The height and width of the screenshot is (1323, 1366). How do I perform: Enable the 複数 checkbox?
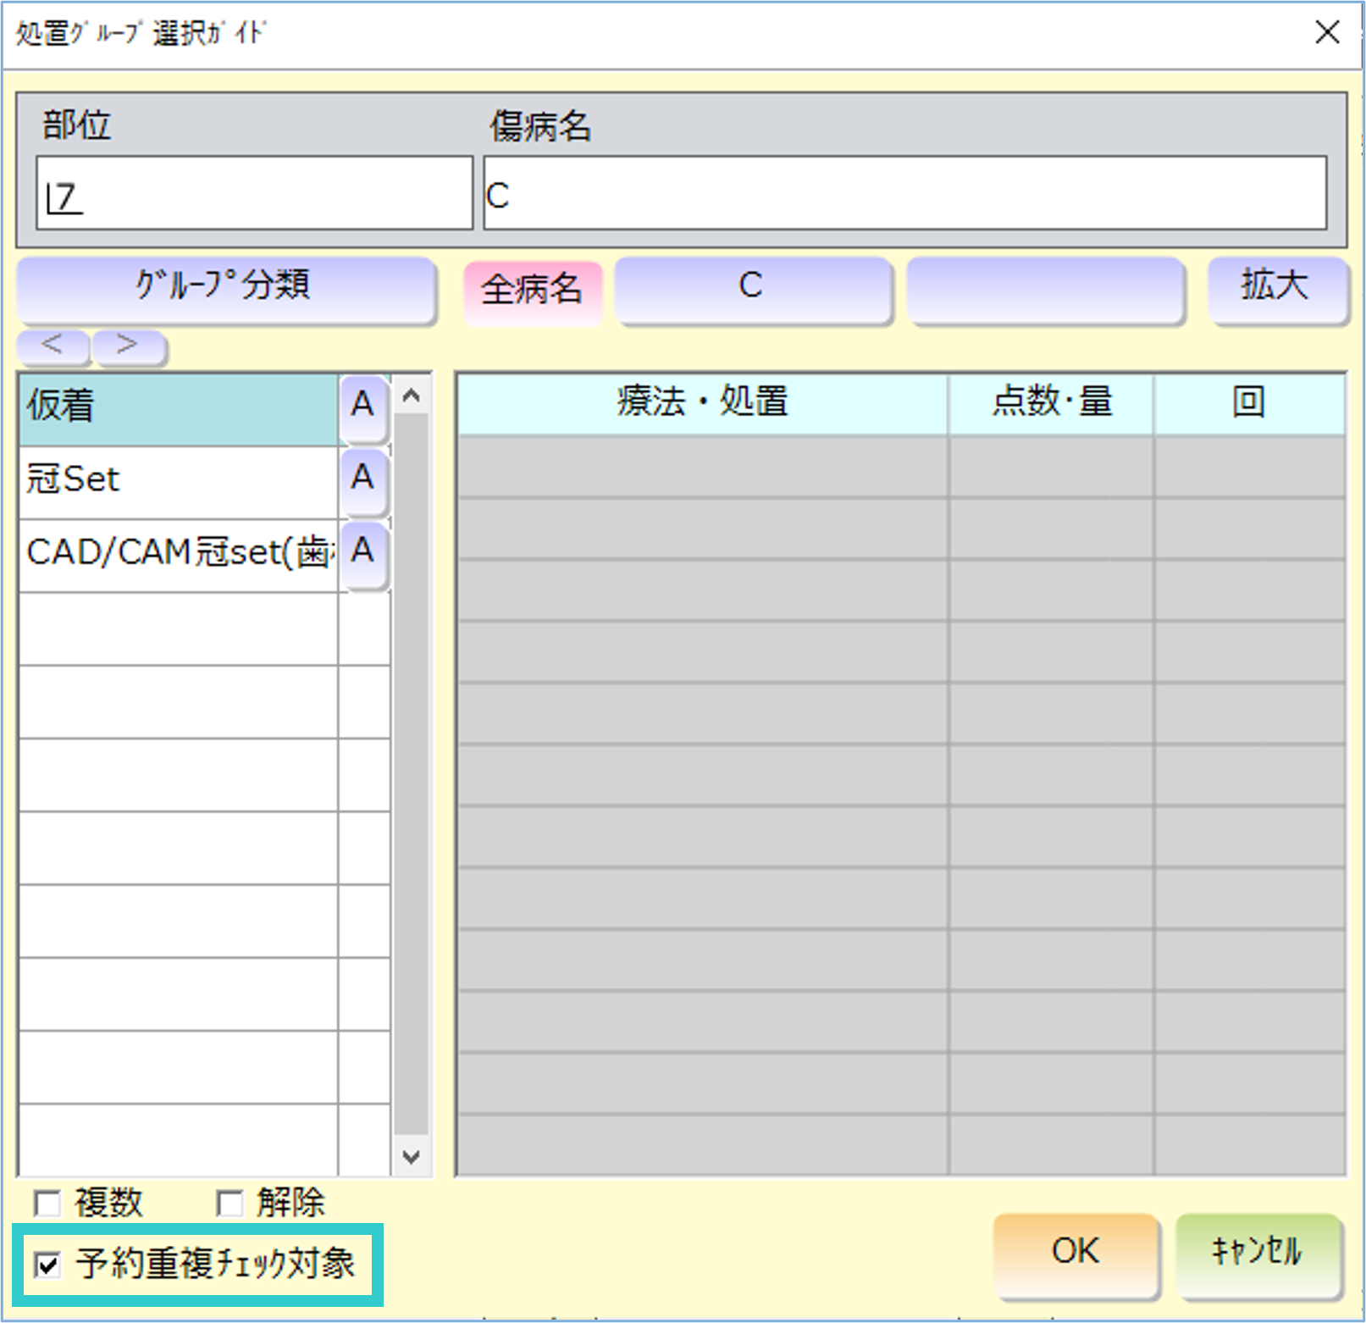(47, 1203)
